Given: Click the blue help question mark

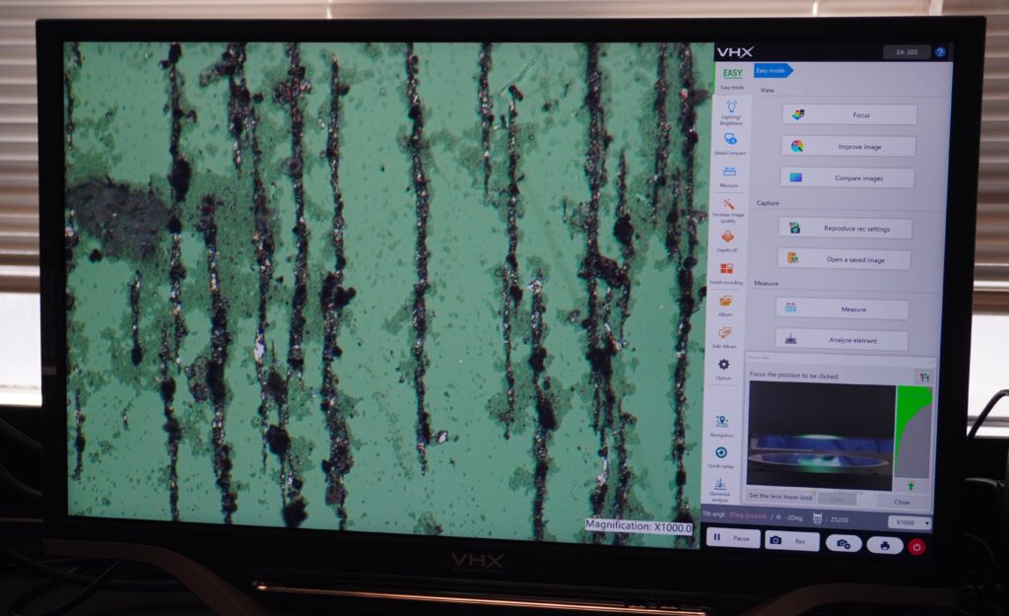Looking at the screenshot, I should point(940,52).
